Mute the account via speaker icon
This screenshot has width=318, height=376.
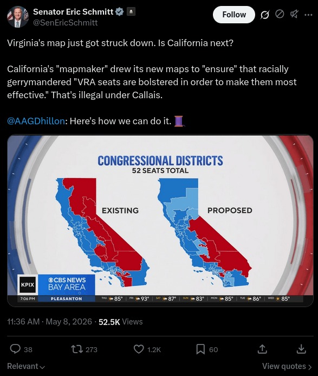(294, 15)
